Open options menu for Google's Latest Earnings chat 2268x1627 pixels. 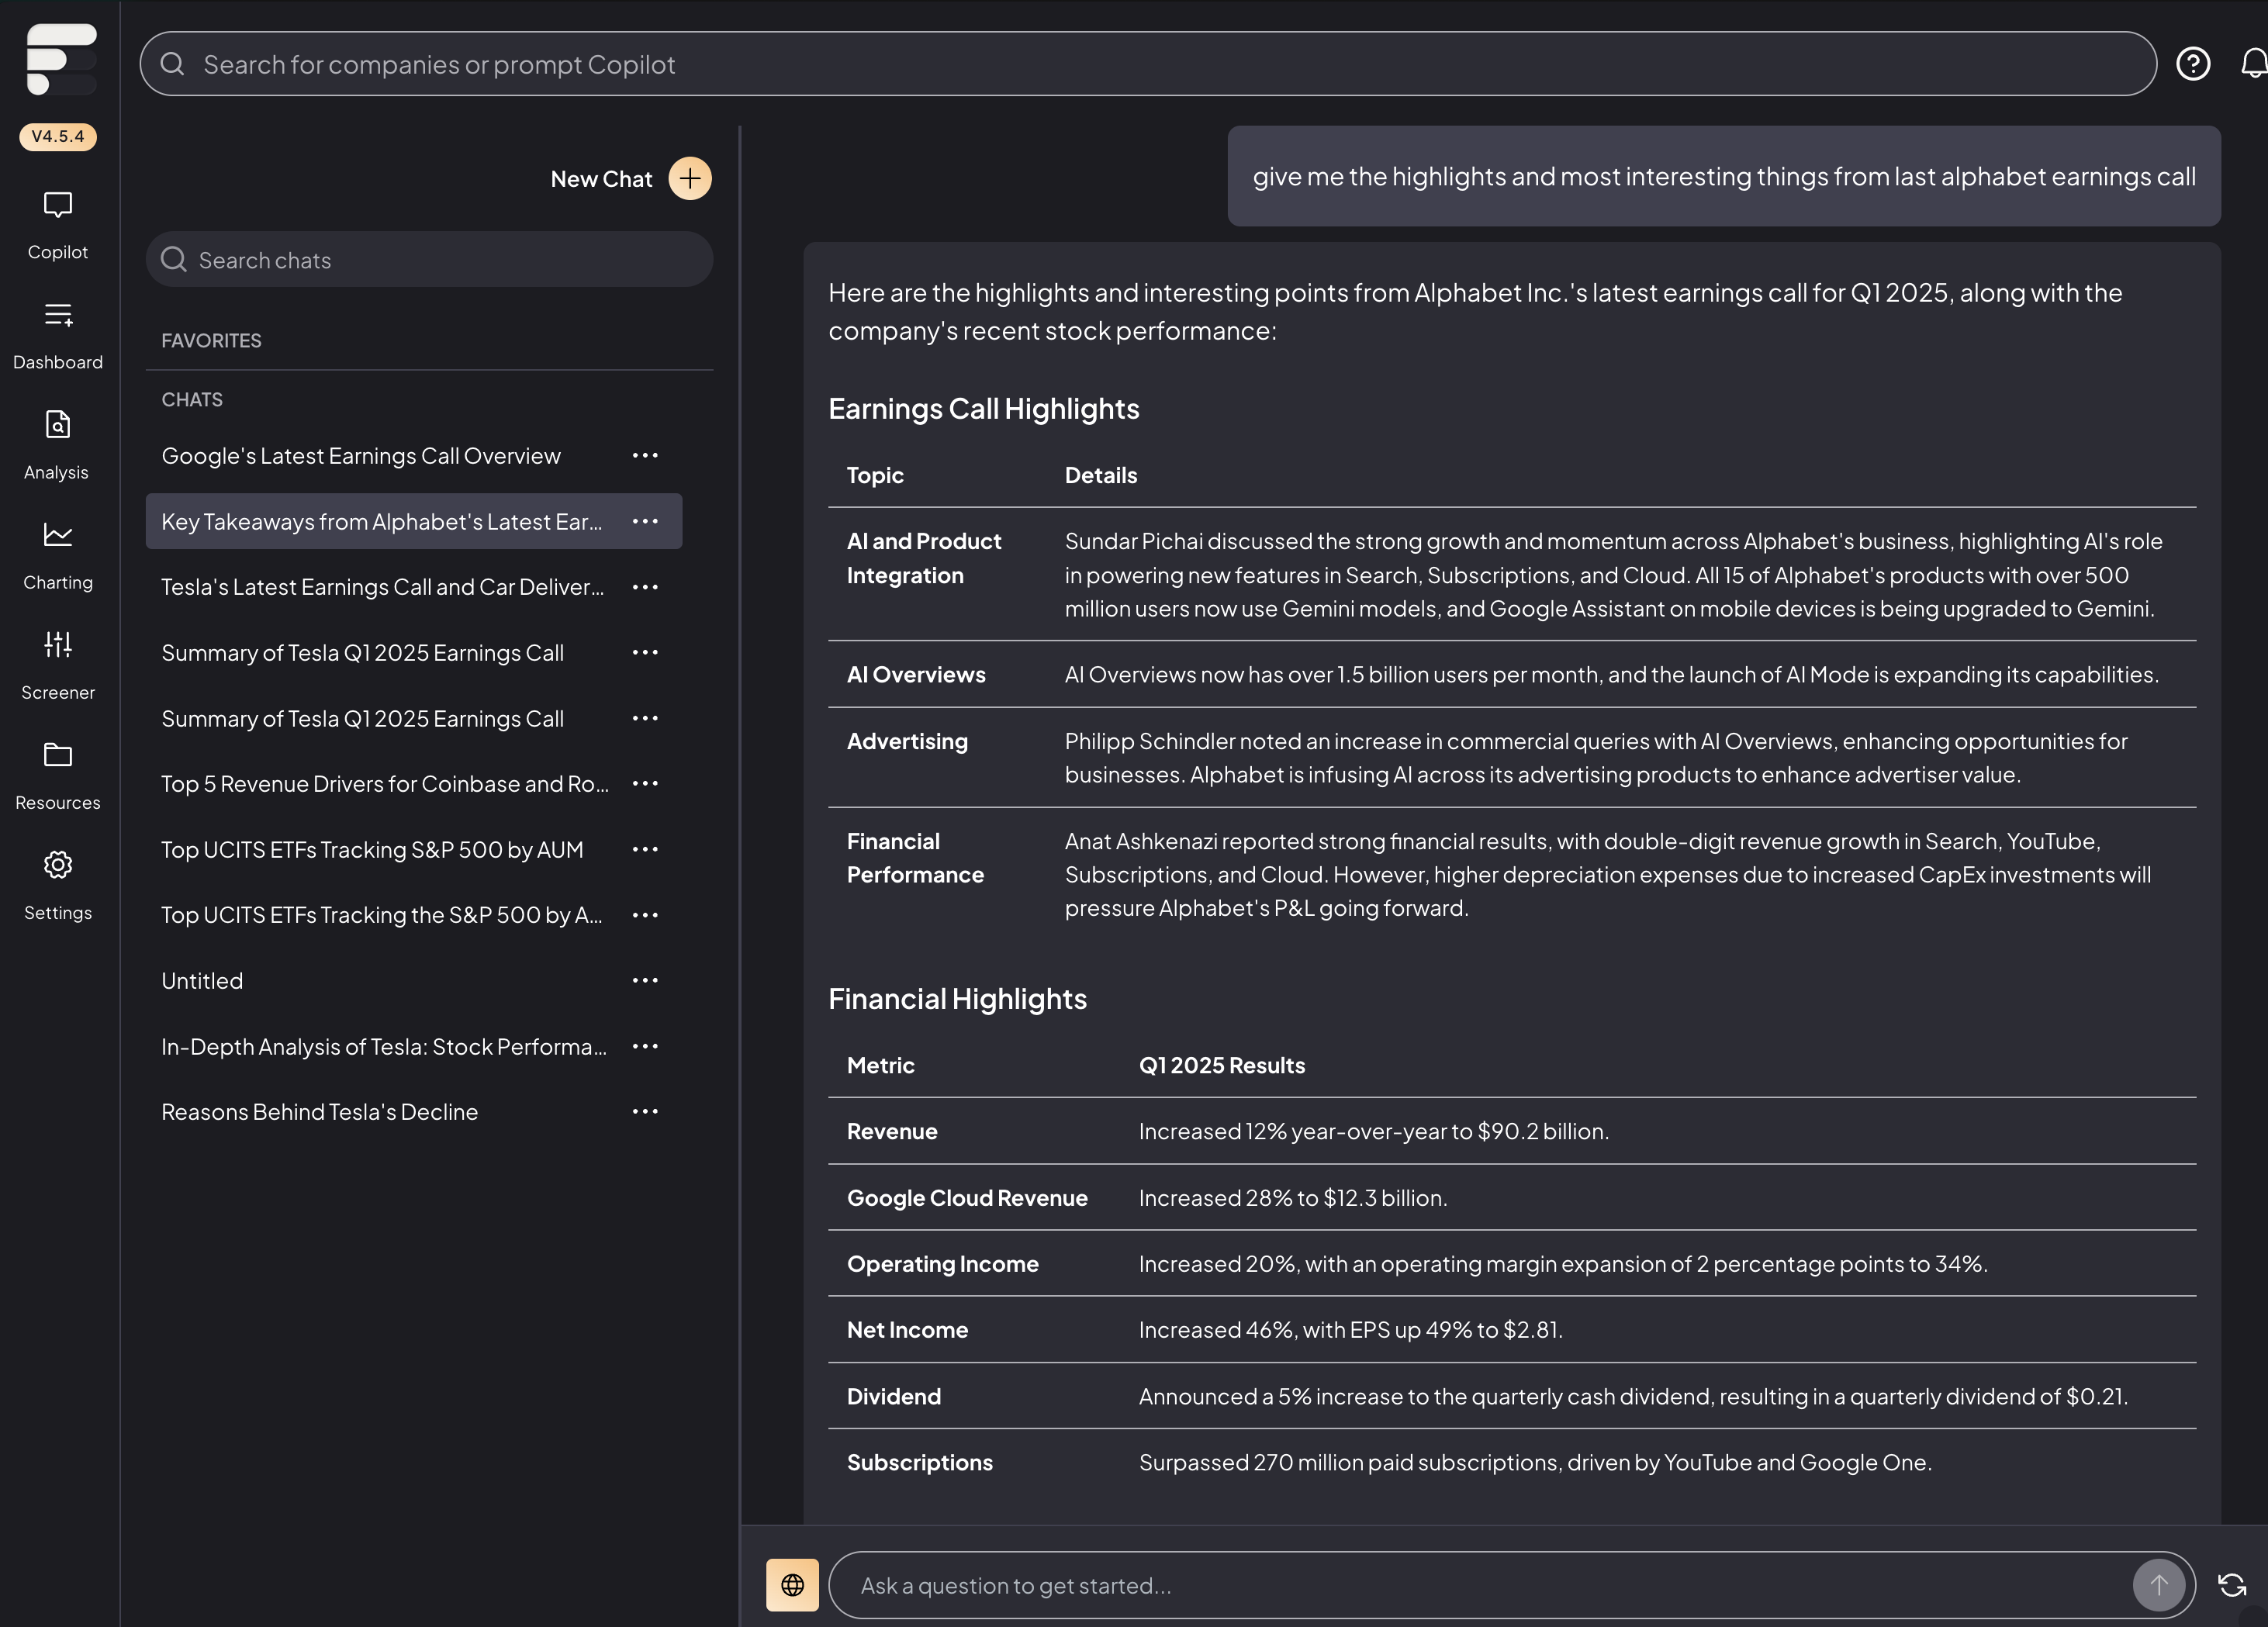pyautogui.click(x=645, y=456)
